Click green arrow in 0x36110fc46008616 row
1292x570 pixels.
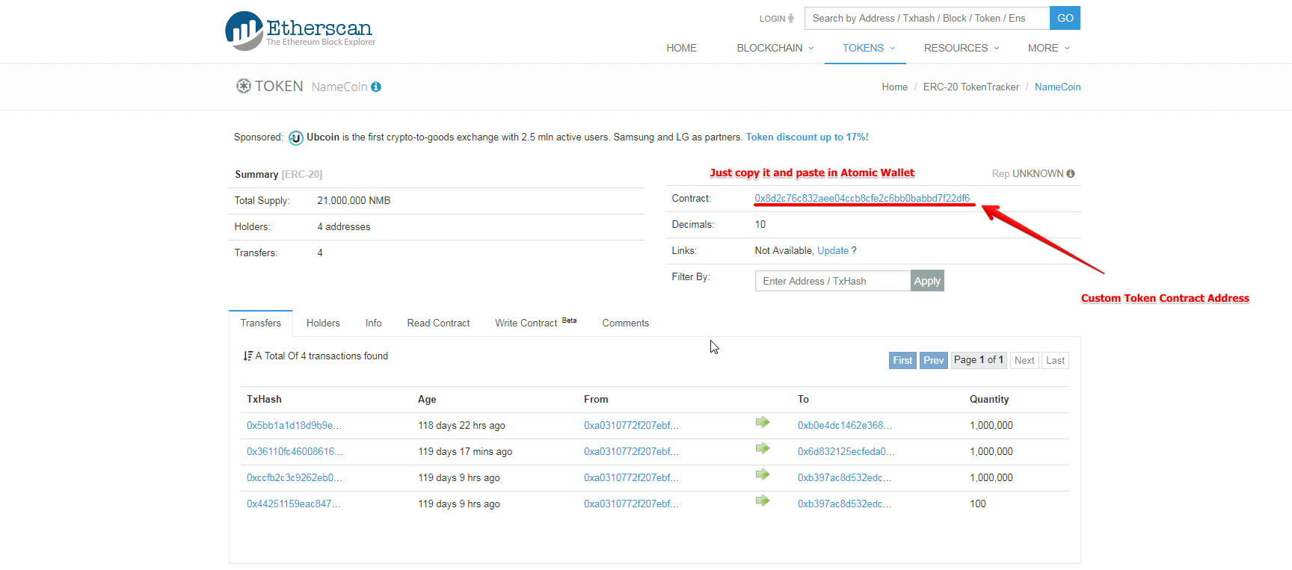(763, 448)
